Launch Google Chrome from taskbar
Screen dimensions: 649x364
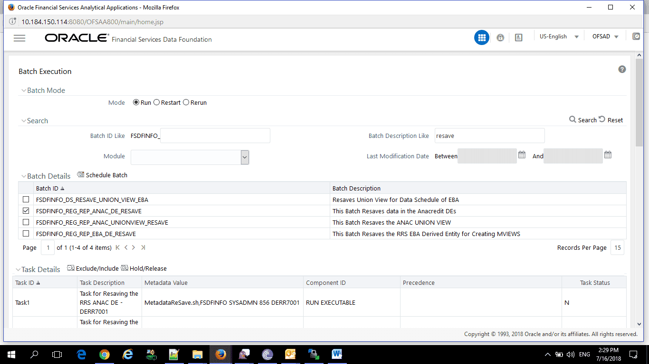105,354
